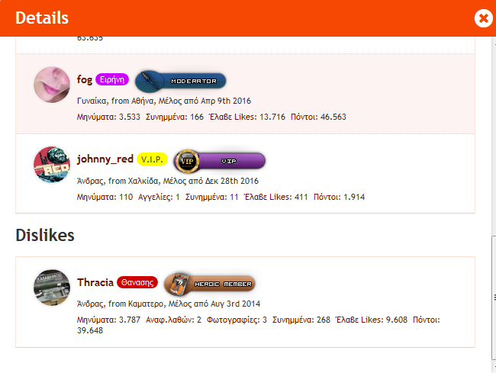This screenshot has height=373, width=496.
Task: Click the yellow V.I.P. tag
Action: click(x=152, y=159)
